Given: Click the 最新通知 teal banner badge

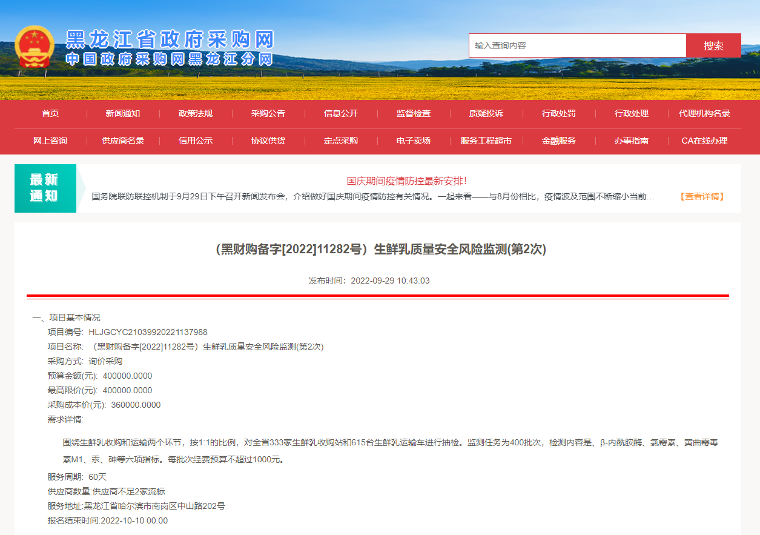Looking at the screenshot, I should 45,188.
